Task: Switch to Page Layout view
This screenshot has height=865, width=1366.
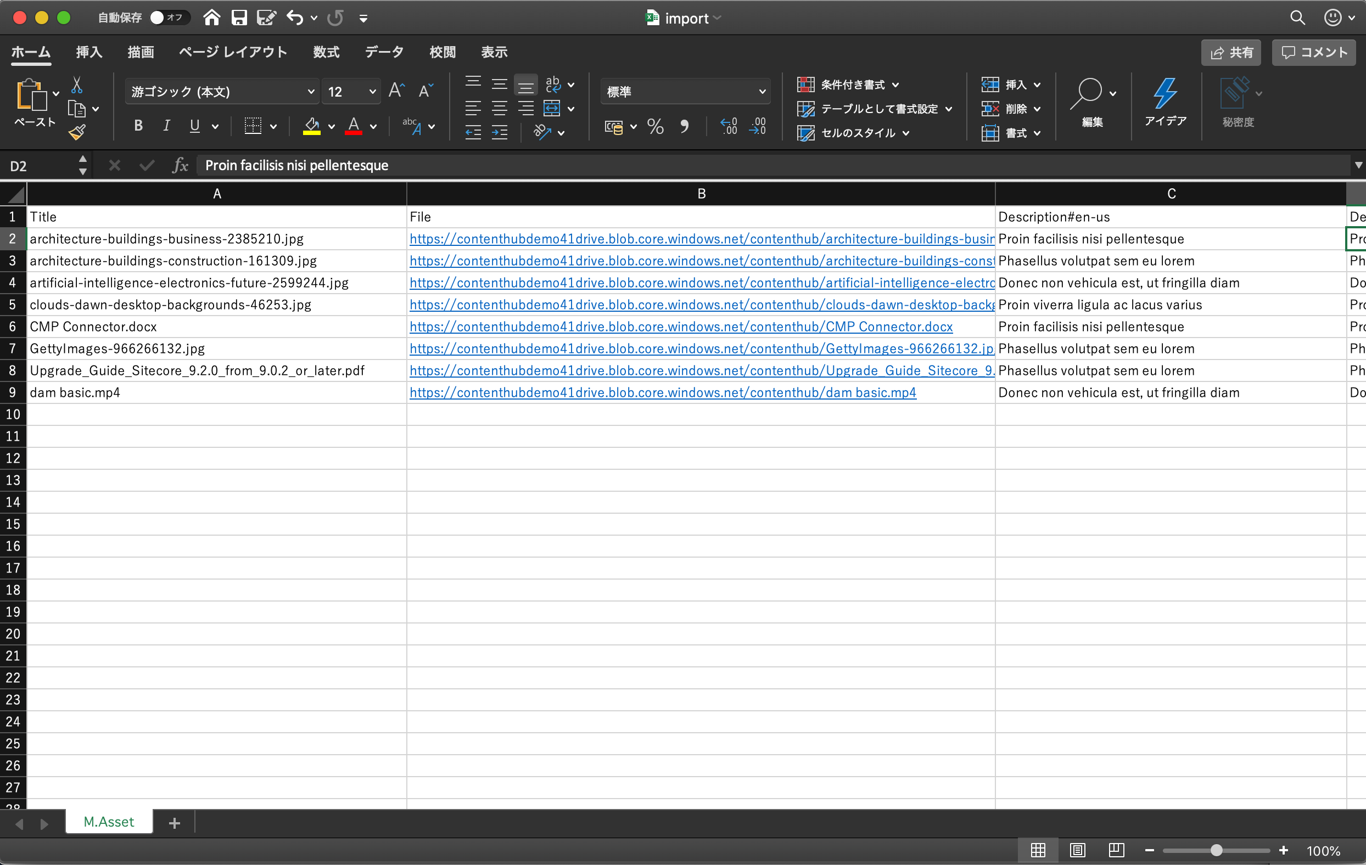Action: click(1077, 850)
